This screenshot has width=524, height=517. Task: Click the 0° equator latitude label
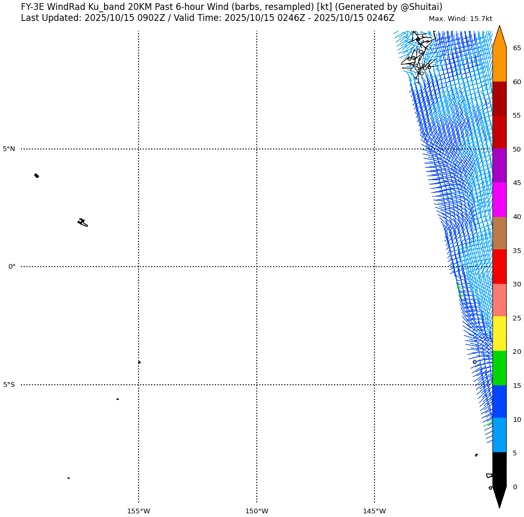12,267
